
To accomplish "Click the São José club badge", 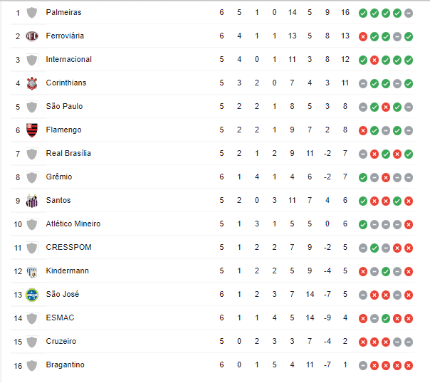I will 31,294.
